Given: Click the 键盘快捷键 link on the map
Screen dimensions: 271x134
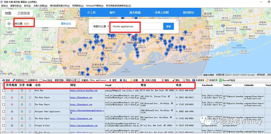Looking at the screenshot, I should pos(209,75).
